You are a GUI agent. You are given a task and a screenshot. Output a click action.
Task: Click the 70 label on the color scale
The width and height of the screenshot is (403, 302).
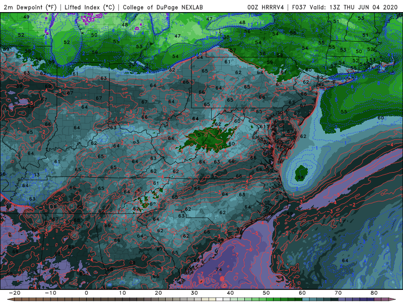click(x=338, y=293)
